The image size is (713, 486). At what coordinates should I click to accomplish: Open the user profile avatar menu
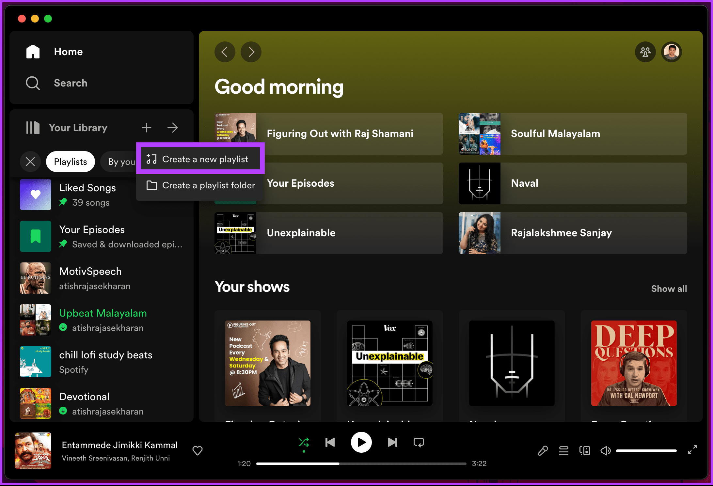pos(672,52)
